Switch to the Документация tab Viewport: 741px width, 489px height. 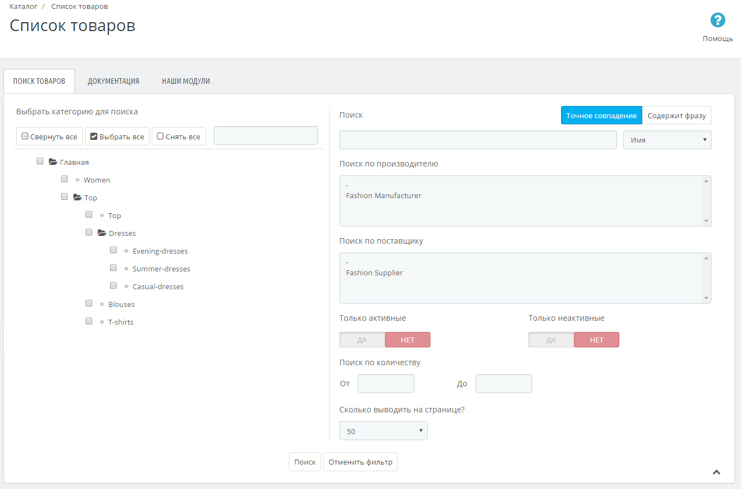pyautogui.click(x=113, y=81)
